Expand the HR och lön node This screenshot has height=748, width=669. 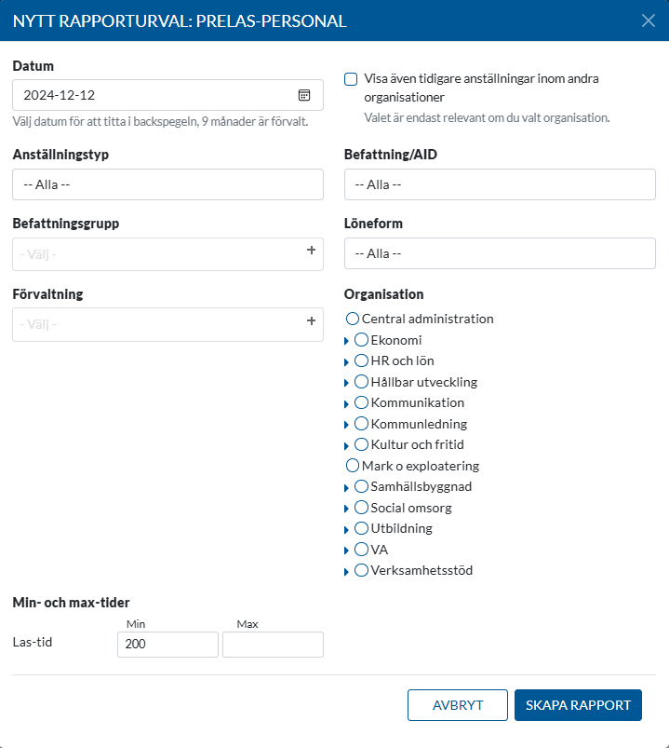point(347,361)
